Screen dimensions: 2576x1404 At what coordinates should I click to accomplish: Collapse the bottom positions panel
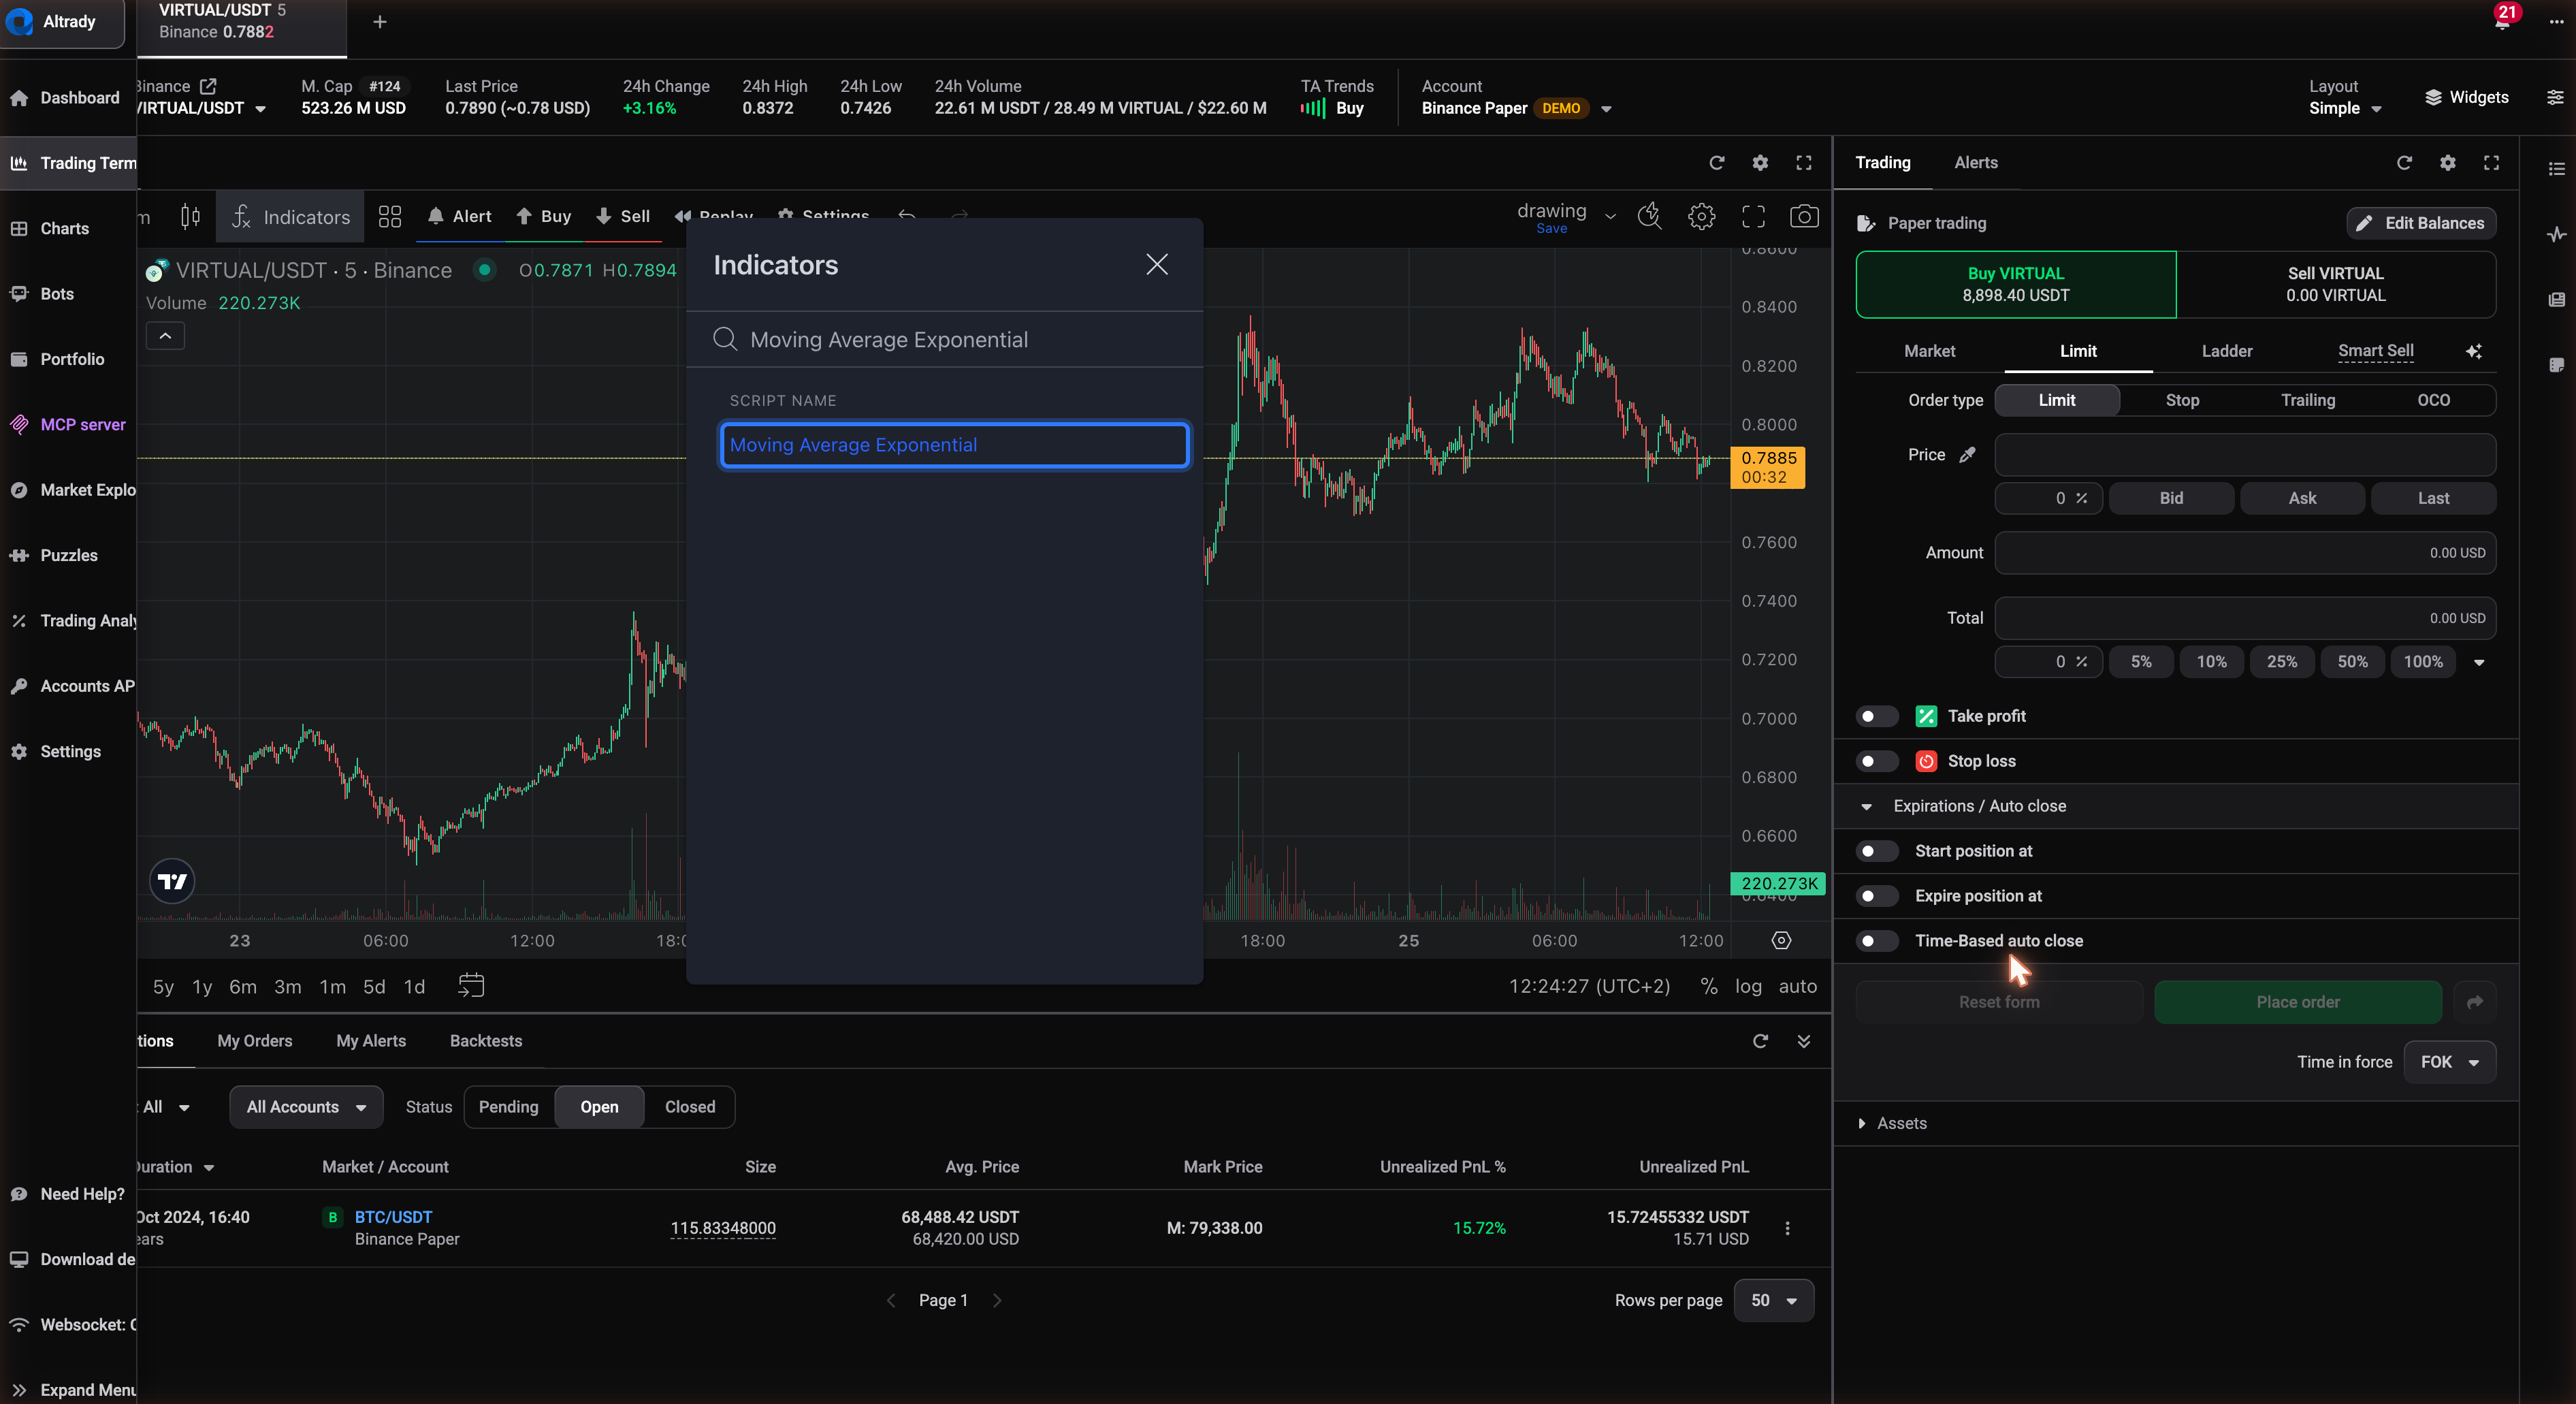point(1804,1041)
